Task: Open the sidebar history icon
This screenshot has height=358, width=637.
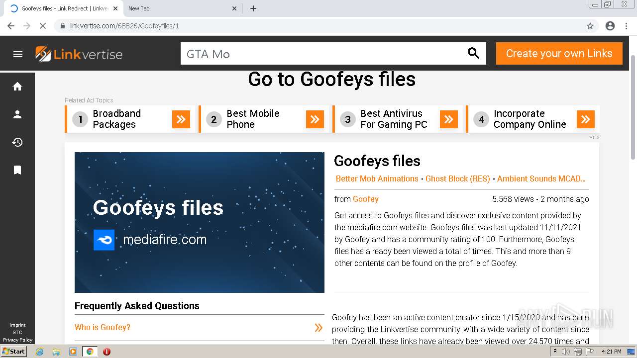Action: click(17, 142)
